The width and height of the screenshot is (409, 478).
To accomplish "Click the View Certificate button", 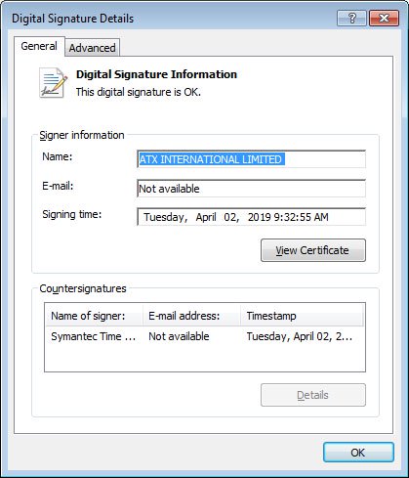I will point(313,250).
